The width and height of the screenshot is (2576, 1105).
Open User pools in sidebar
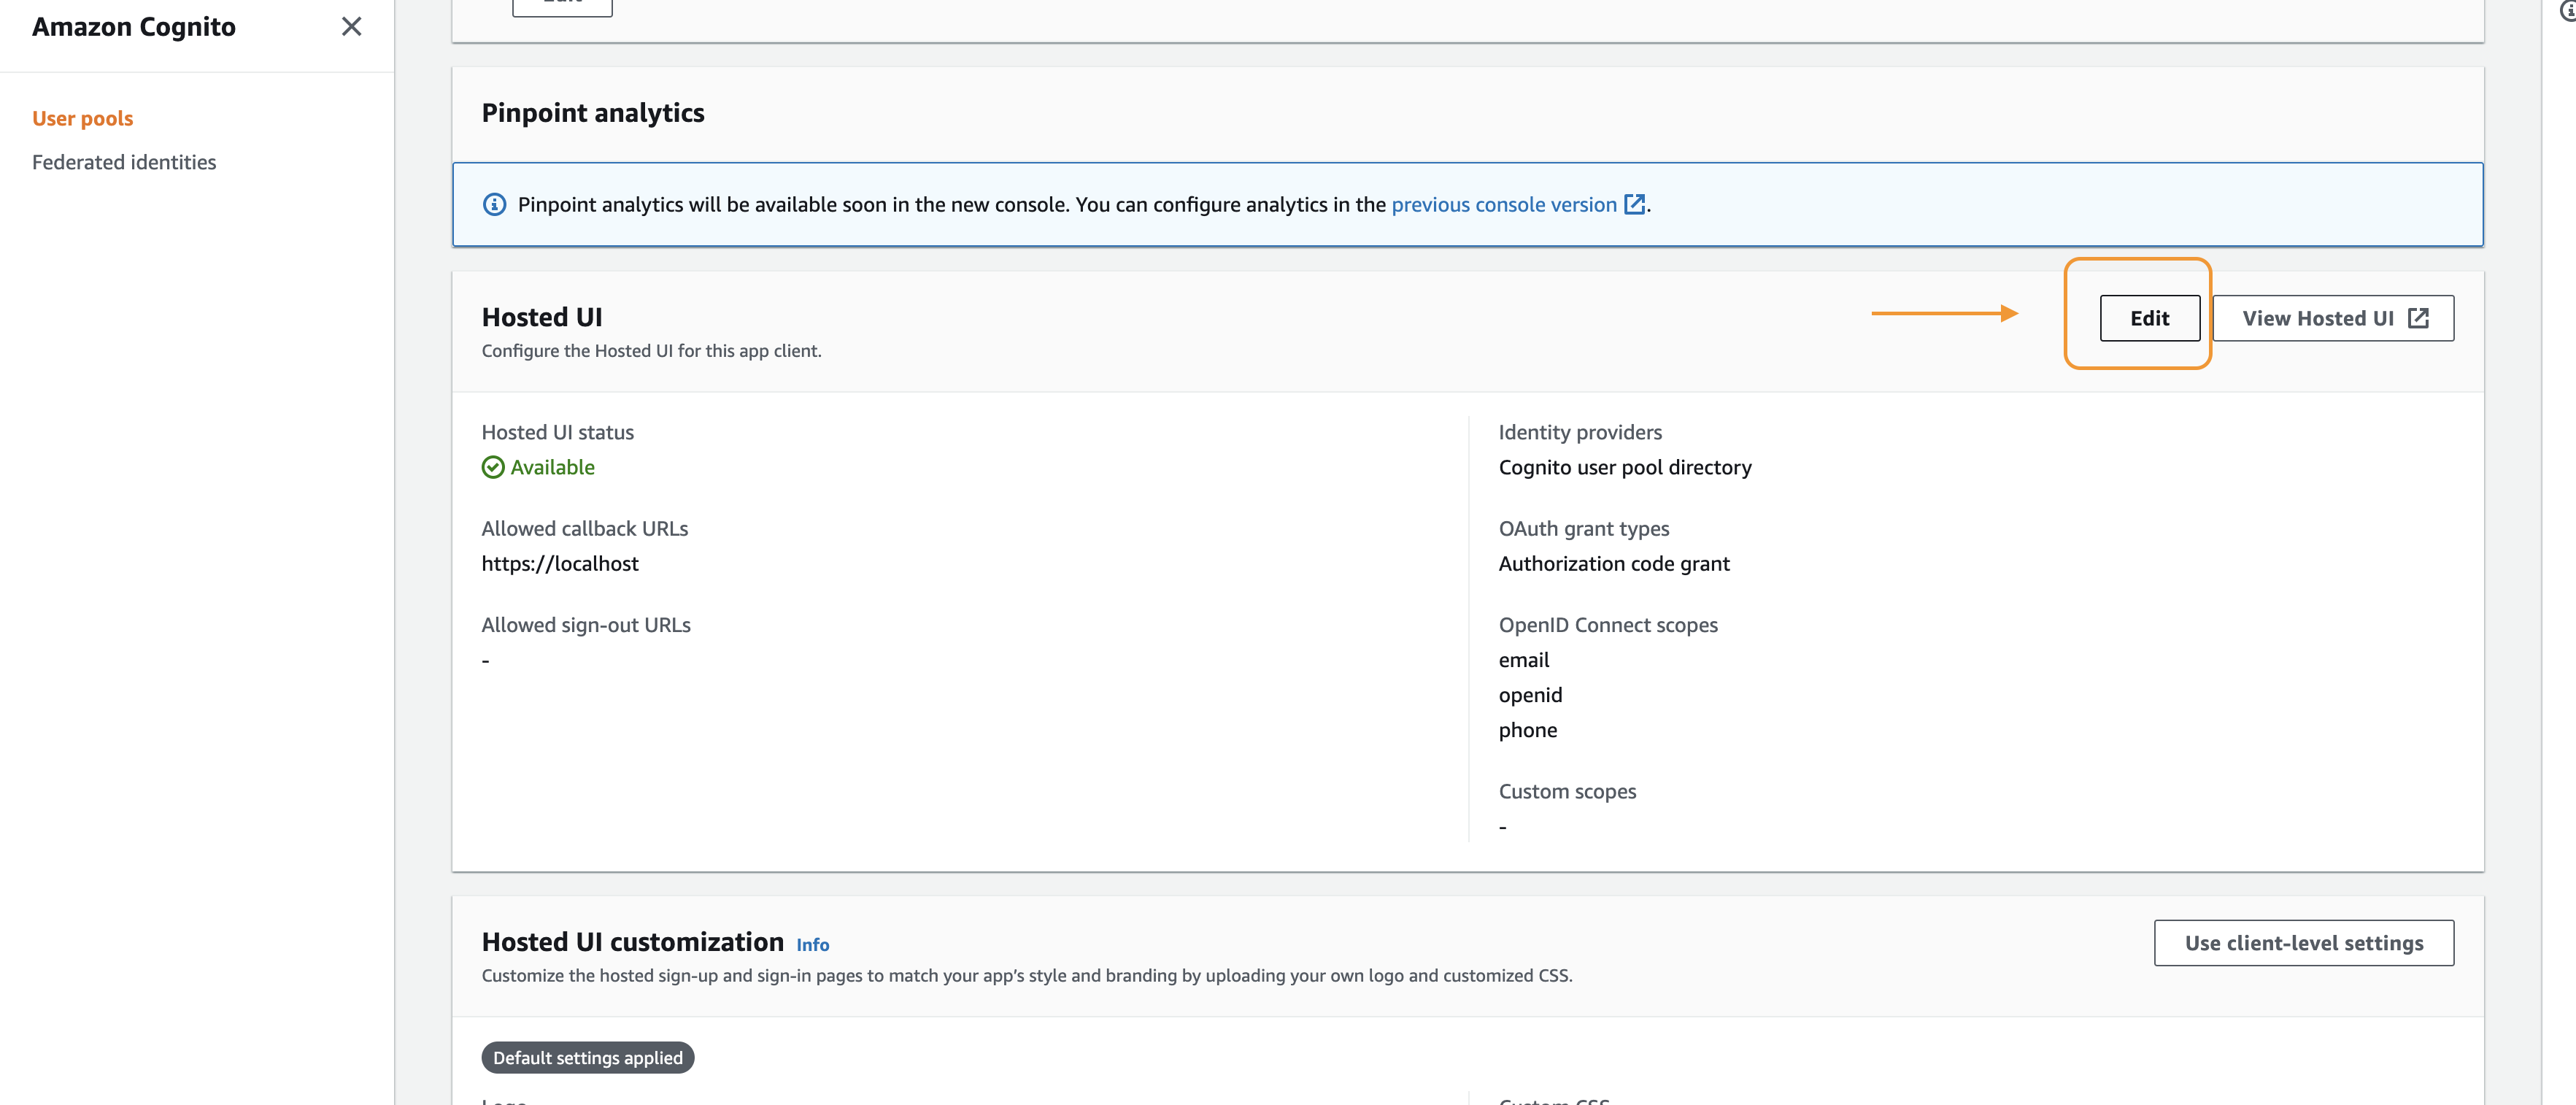click(x=82, y=118)
